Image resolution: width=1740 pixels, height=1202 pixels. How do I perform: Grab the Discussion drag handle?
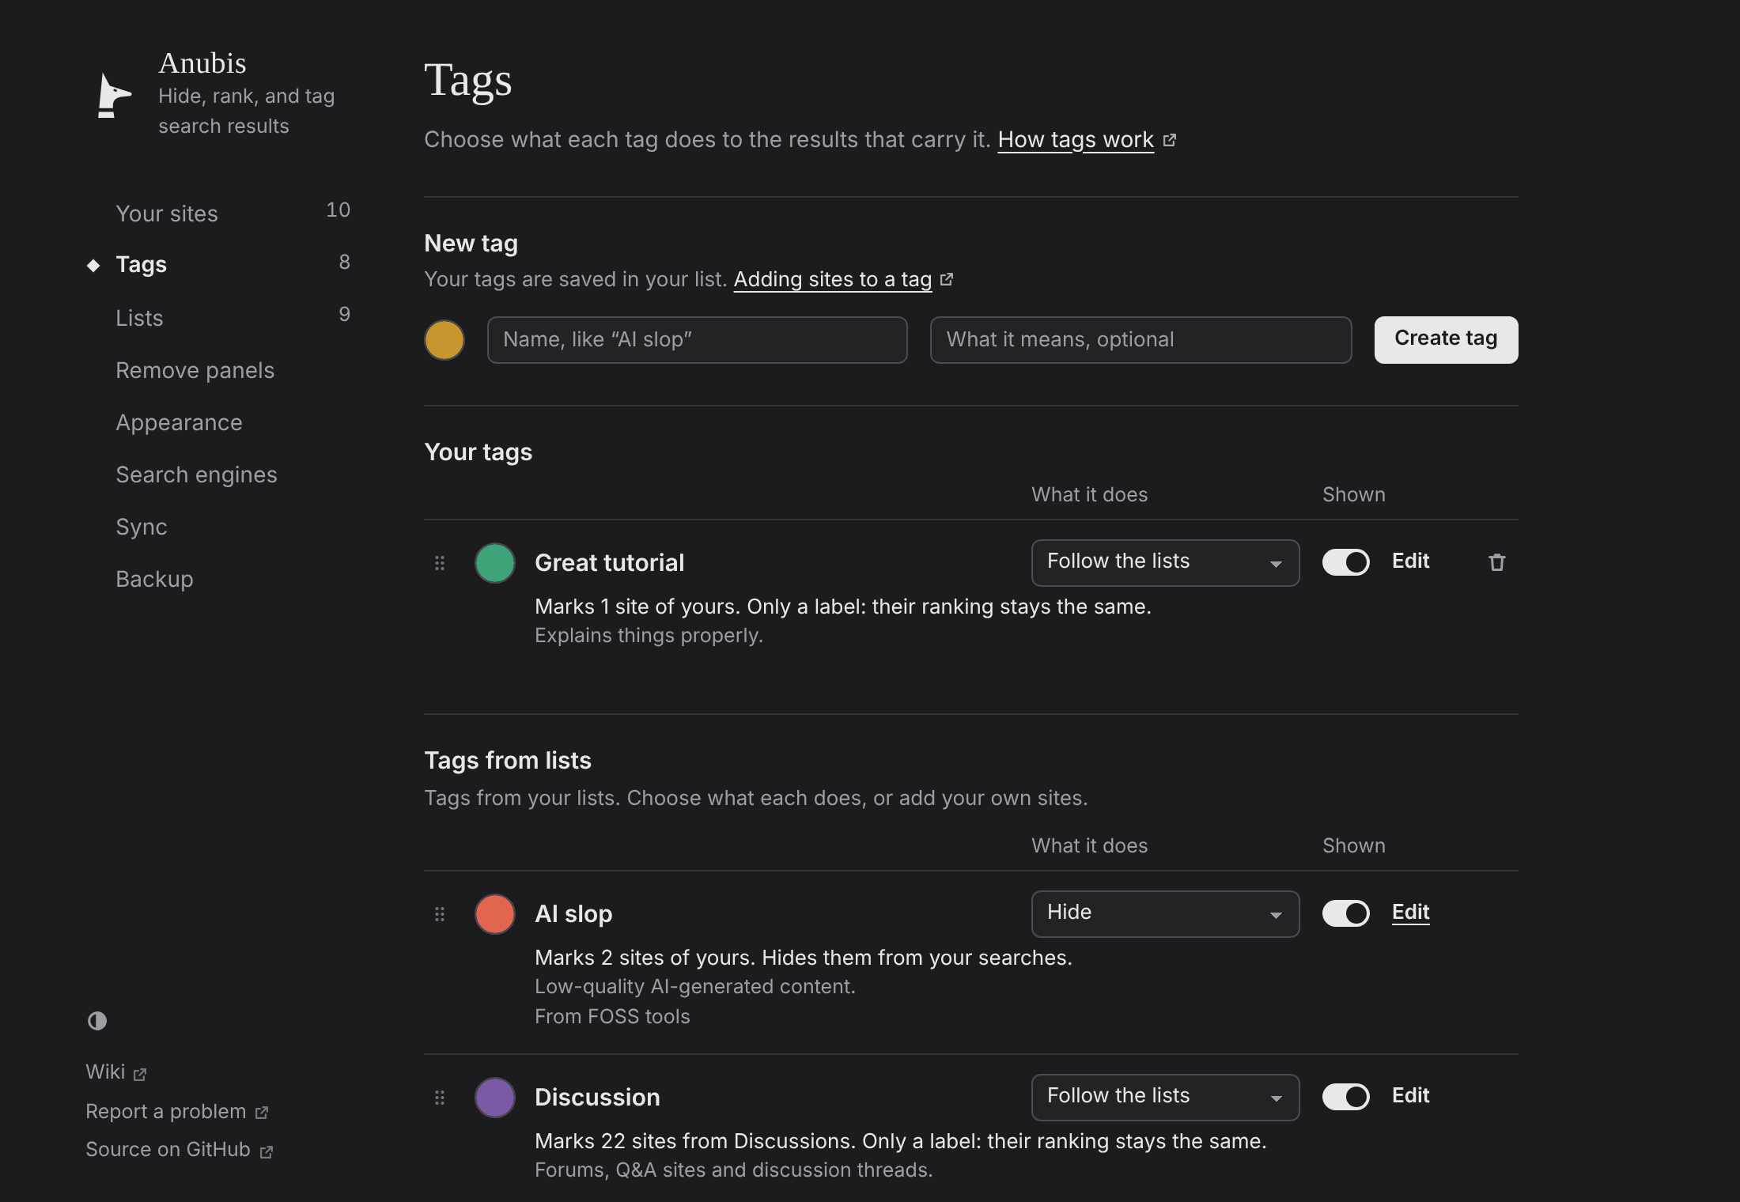[x=440, y=1098]
